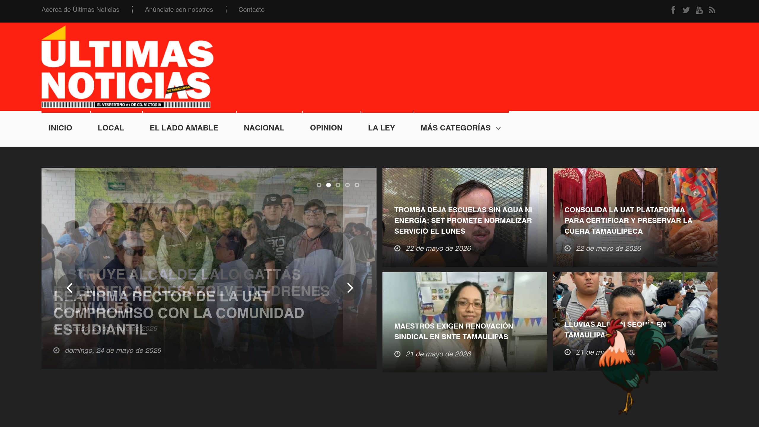The image size is (759, 427).
Task: Open the RSS feed icon
Action: pos(712,10)
